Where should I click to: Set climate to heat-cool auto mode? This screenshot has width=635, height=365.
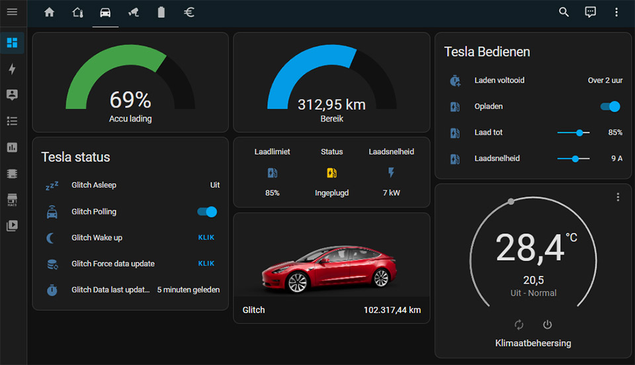click(x=519, y=325)
